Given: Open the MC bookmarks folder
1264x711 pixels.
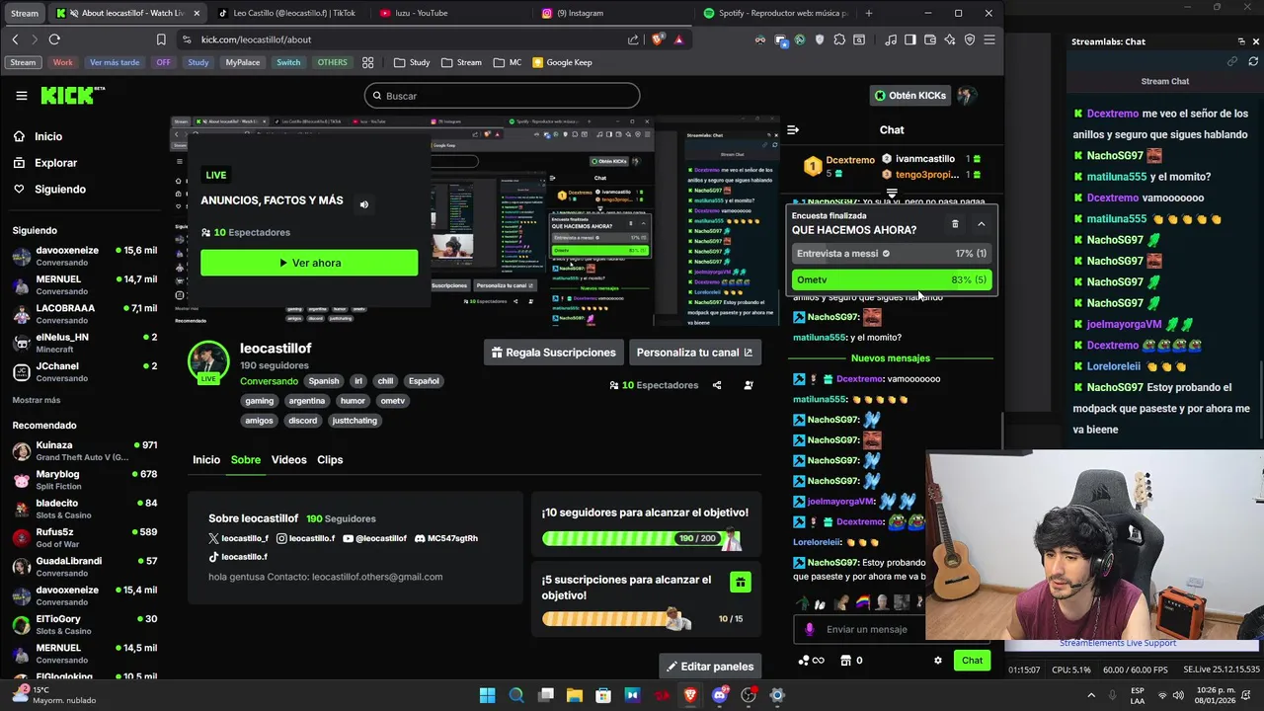Looking at the screenshot, I should 508,62.
